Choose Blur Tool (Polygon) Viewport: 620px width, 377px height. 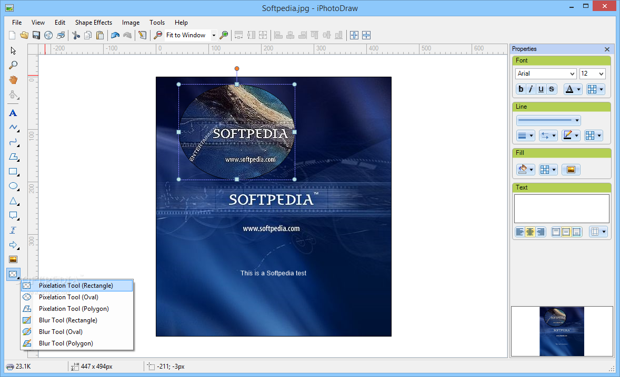[x=77, y=343]
